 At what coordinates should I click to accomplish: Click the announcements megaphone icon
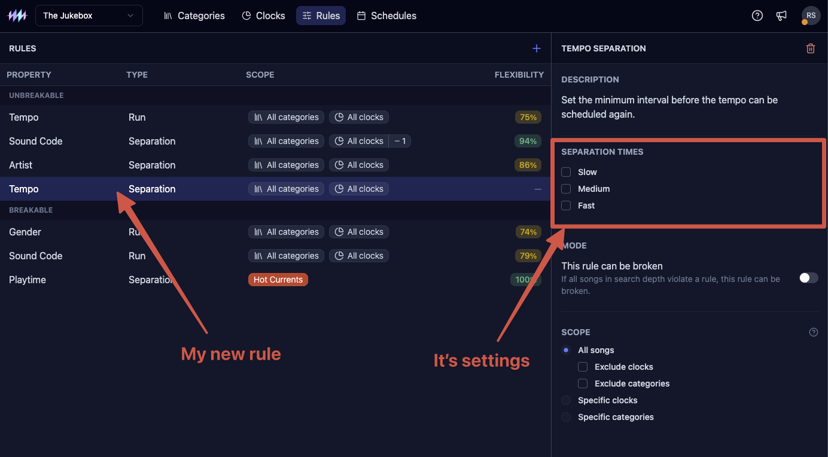pyautogui.click(x=781, y=16)
